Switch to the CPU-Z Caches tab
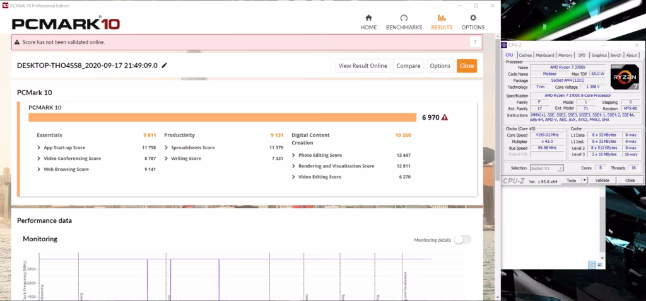Screen dimensions: 646x301 pyautogui.click(x=526, y=55)
